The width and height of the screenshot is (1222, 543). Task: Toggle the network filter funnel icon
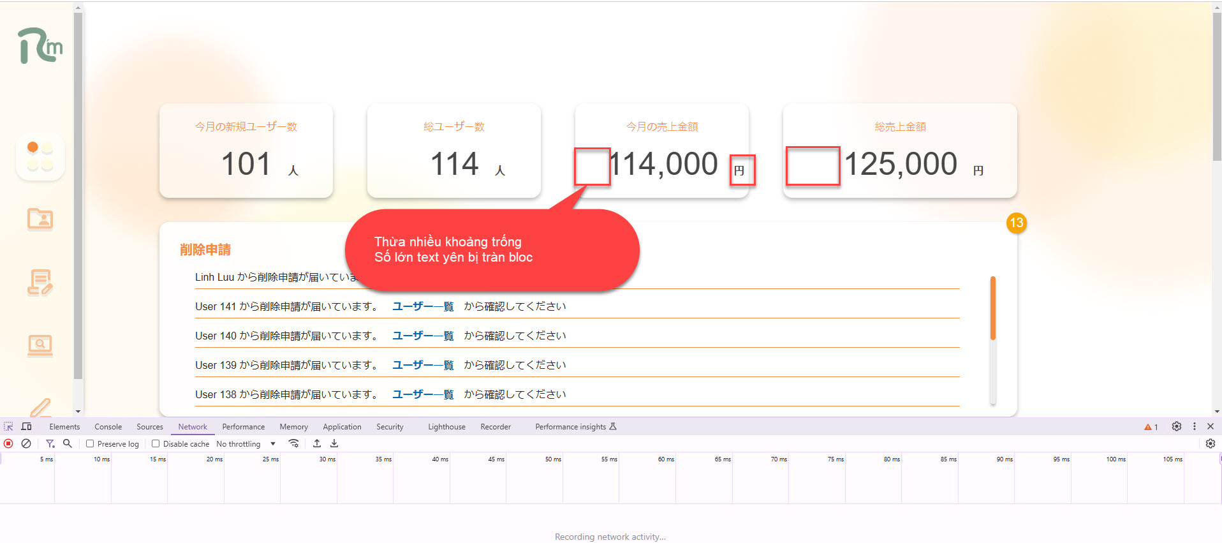pyautogui.click(x=50, y=443)
